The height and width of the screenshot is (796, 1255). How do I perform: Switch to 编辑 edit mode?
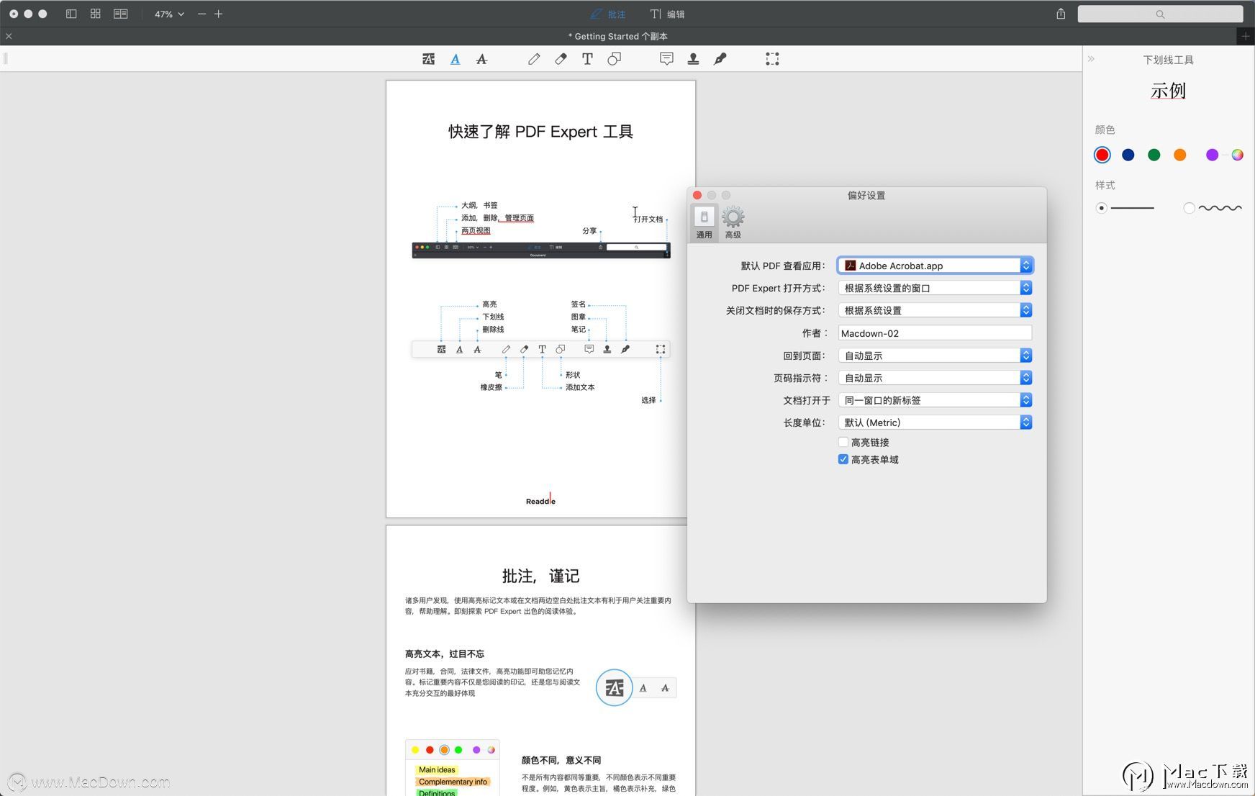point(668,14)
